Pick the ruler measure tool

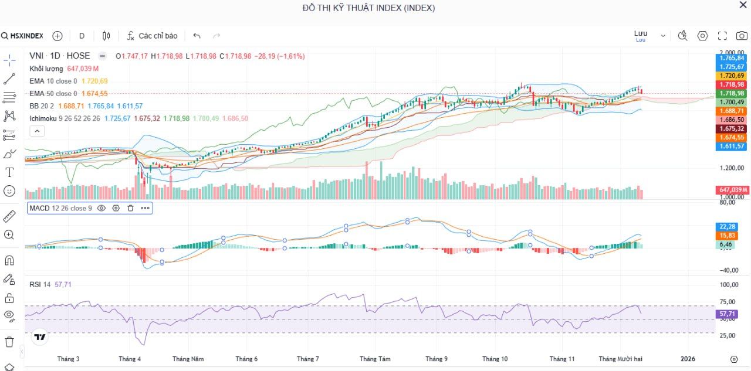(x=9, y=216)
